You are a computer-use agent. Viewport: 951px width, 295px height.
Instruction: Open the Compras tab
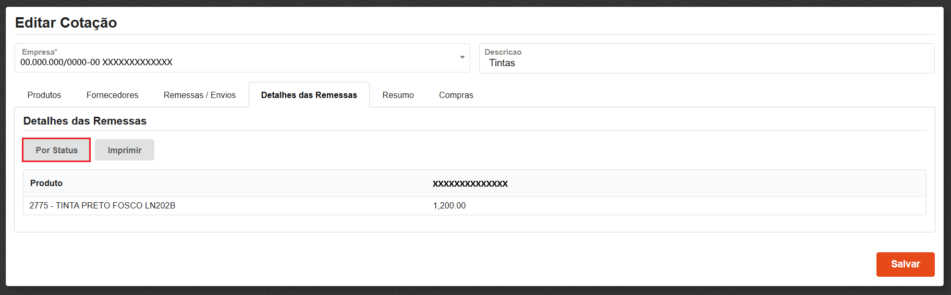[x=456, y=95]
